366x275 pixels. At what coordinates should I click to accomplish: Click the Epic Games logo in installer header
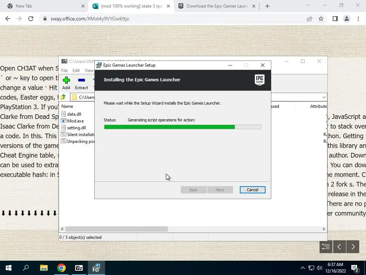[x=259, y=80]
